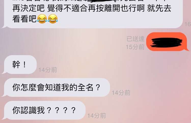Click the words "再決定吧" in the top message
Viewport: 191px width, 123px height.
point(29,8)
